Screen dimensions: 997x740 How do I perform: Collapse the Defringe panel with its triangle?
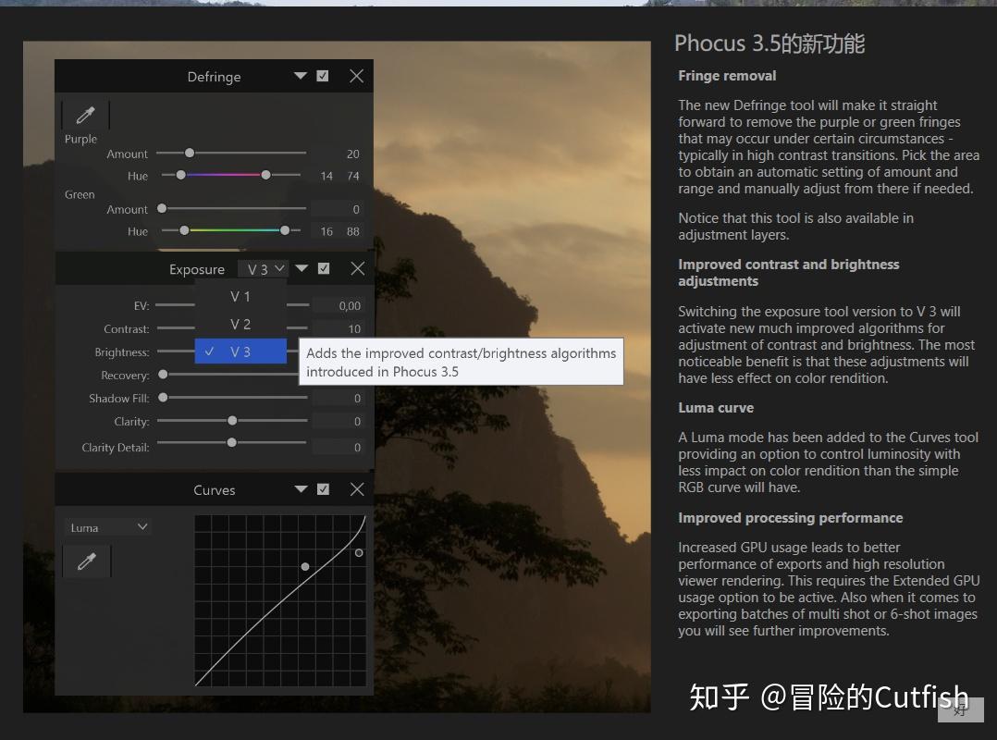[300, 76]
